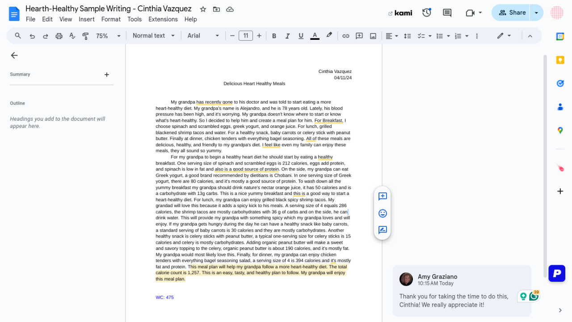Screen dimensions: 572x322
Task: Increase the font size
Action: 259,36
